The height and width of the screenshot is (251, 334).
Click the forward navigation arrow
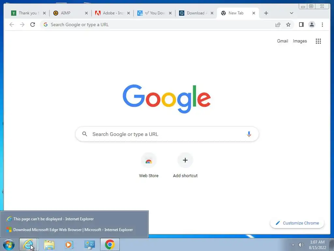point(22,25)
